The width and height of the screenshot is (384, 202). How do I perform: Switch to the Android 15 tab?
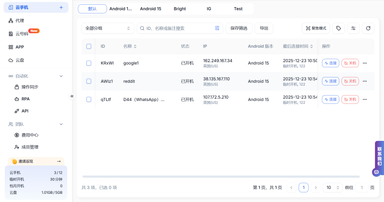(x=150, y=9)
